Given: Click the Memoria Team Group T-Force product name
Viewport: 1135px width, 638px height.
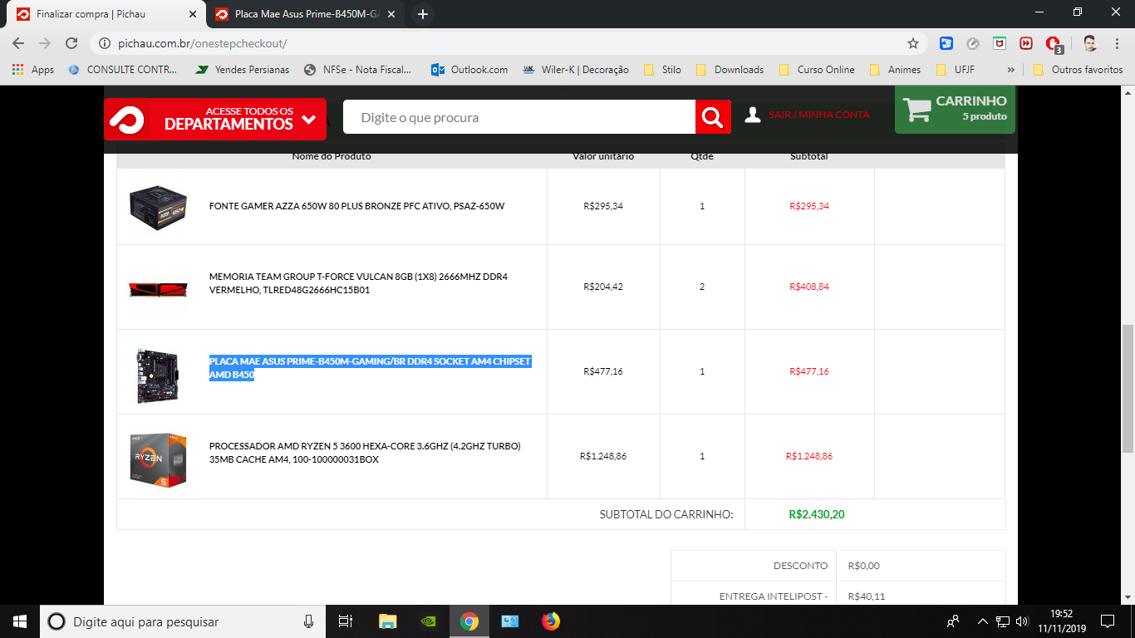Looking at the screenshot, I should pyautogui.click(x=359, y=283).
